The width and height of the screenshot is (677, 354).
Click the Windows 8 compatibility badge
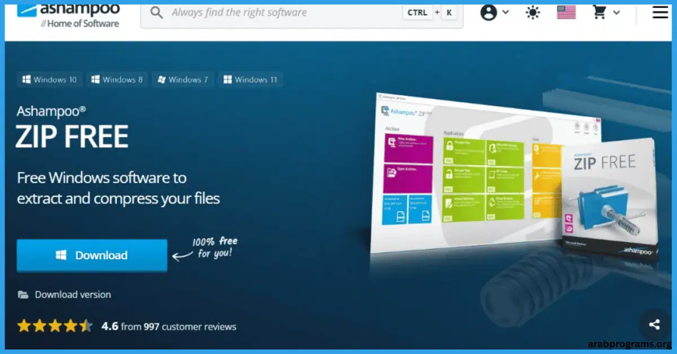[x=117, y=79]
